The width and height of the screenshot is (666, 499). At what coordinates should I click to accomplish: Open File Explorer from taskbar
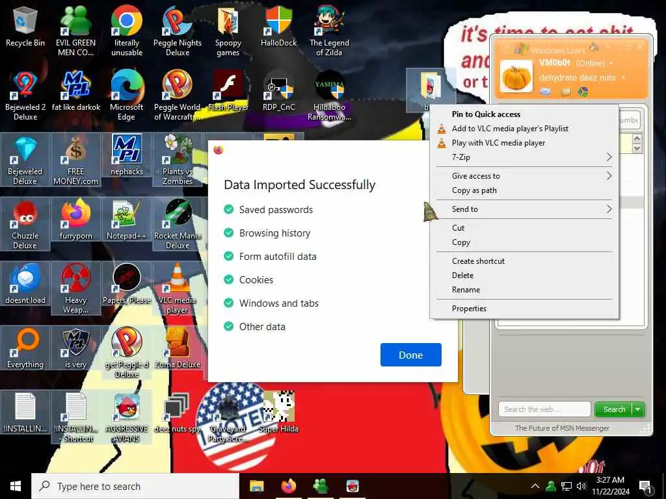click(x=256, y=486)
